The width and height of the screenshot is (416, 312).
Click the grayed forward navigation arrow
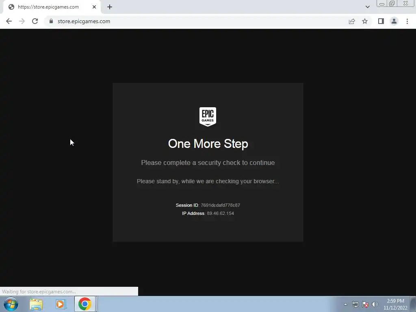click(22, 21)
